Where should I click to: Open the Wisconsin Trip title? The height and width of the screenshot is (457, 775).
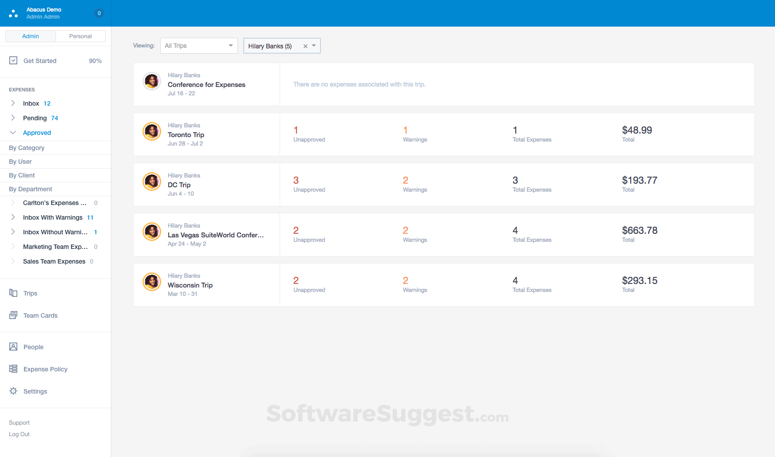pos(190,285)
